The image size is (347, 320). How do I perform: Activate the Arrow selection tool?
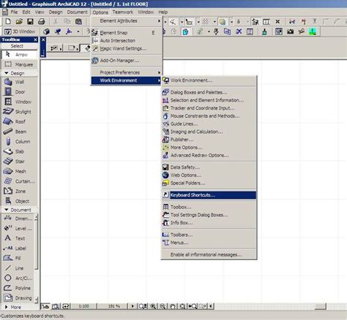(x=19, y=55)
